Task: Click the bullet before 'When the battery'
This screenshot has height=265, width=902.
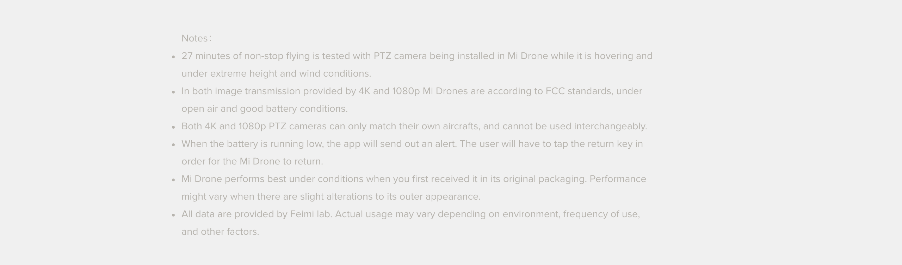Action: 173,145
